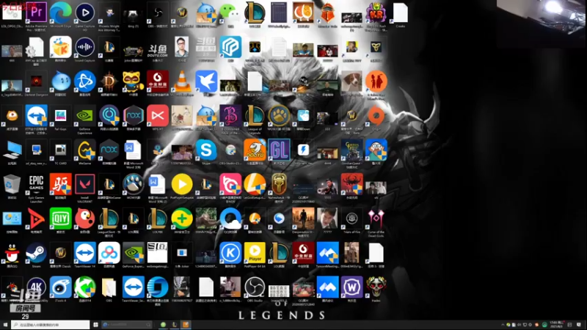Click the taskbar clock and date

click(x=556, y=324)
